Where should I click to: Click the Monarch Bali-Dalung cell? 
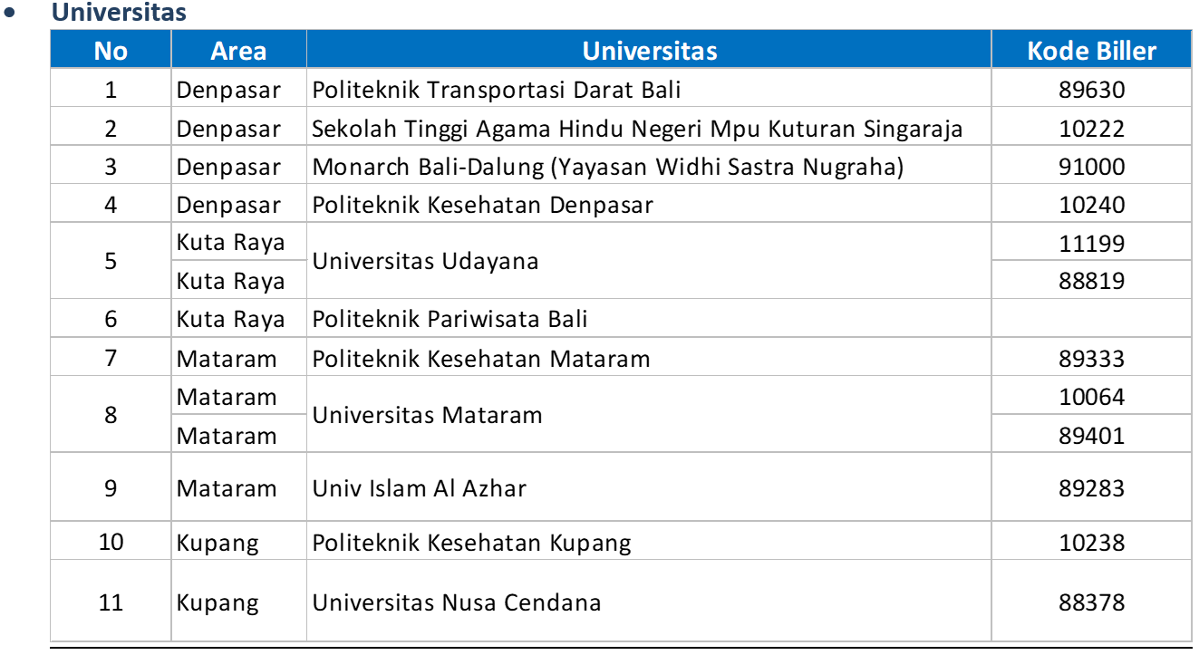tap(649, 166)
